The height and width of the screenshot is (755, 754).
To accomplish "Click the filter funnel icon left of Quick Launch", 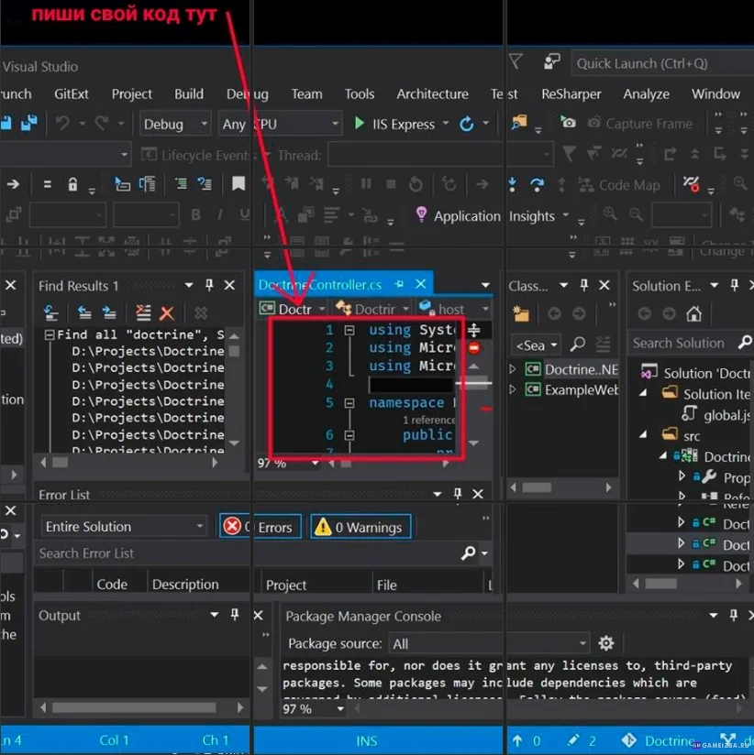I will coord(516,61).
